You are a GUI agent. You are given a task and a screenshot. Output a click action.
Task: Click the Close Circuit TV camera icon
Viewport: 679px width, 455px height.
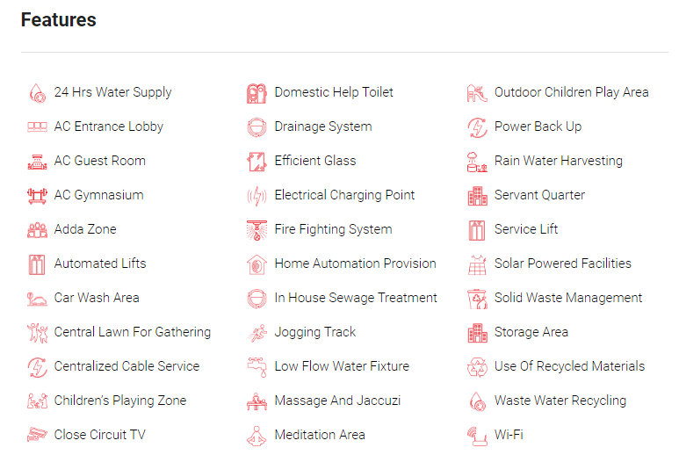pos(37,435)
